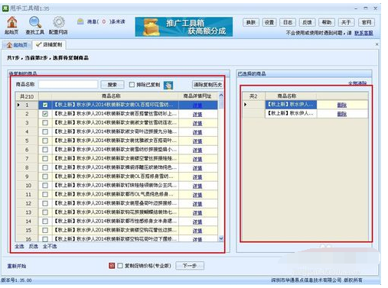The height and width of the screenshot is (288, 388).
Task: Uncheck the checkbox in row 1
Action: click(45, 105)
